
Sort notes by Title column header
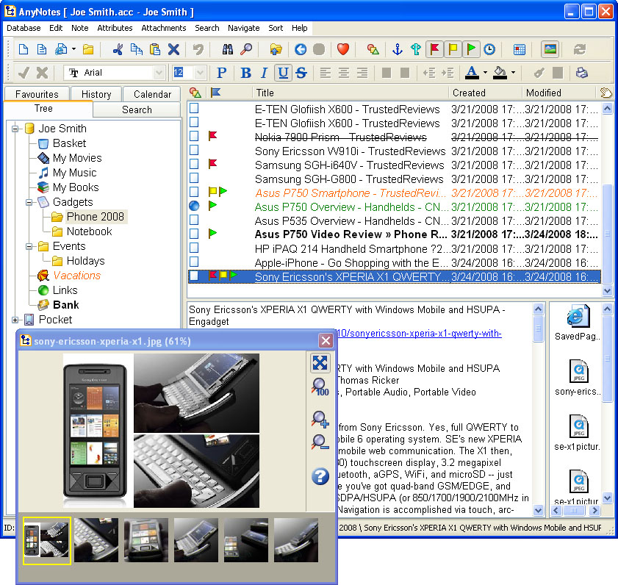coord(350,93)
